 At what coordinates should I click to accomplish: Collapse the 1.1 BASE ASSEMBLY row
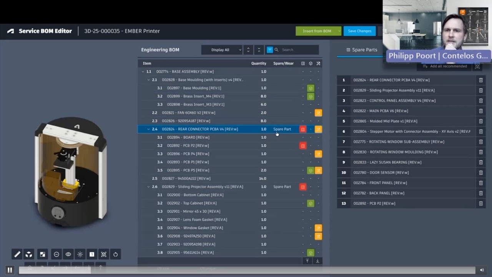pos(143,72)
